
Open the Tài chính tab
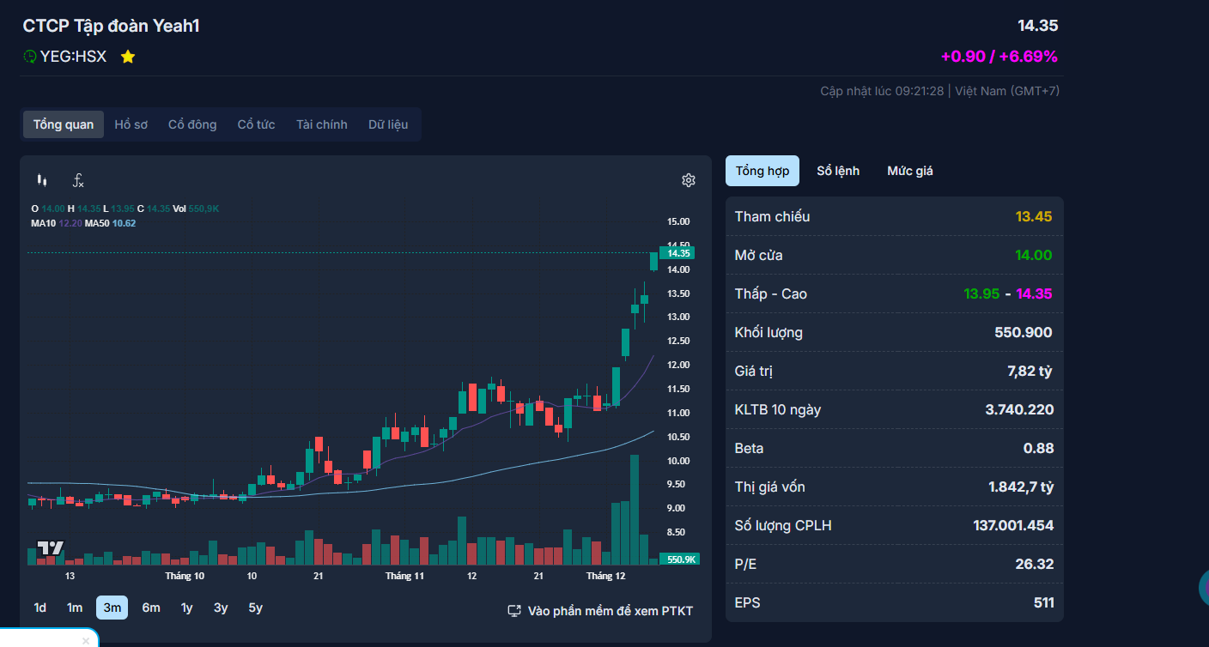[322, 124]
